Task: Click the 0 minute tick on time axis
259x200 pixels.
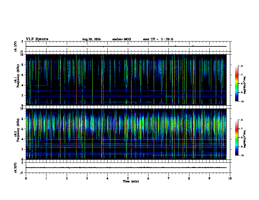Action: coord(26,178)
